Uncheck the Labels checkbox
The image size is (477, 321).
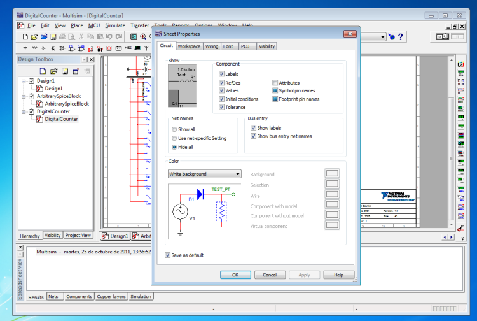tap(221, 75)
